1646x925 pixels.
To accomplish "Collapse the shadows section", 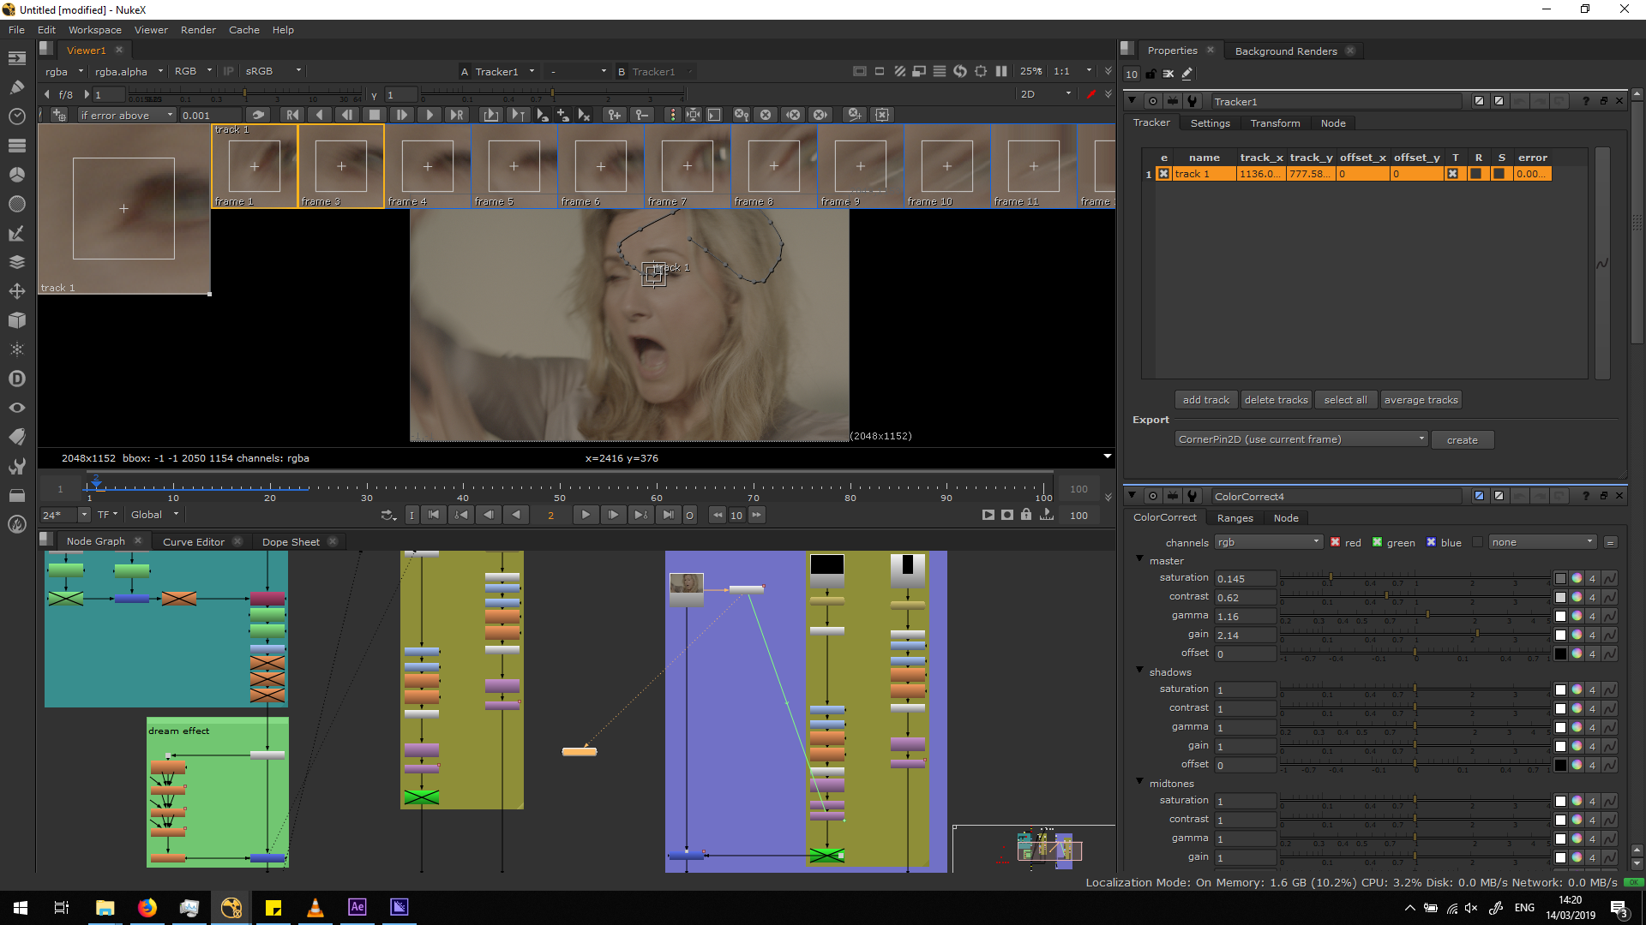I will click(1139, 670).
